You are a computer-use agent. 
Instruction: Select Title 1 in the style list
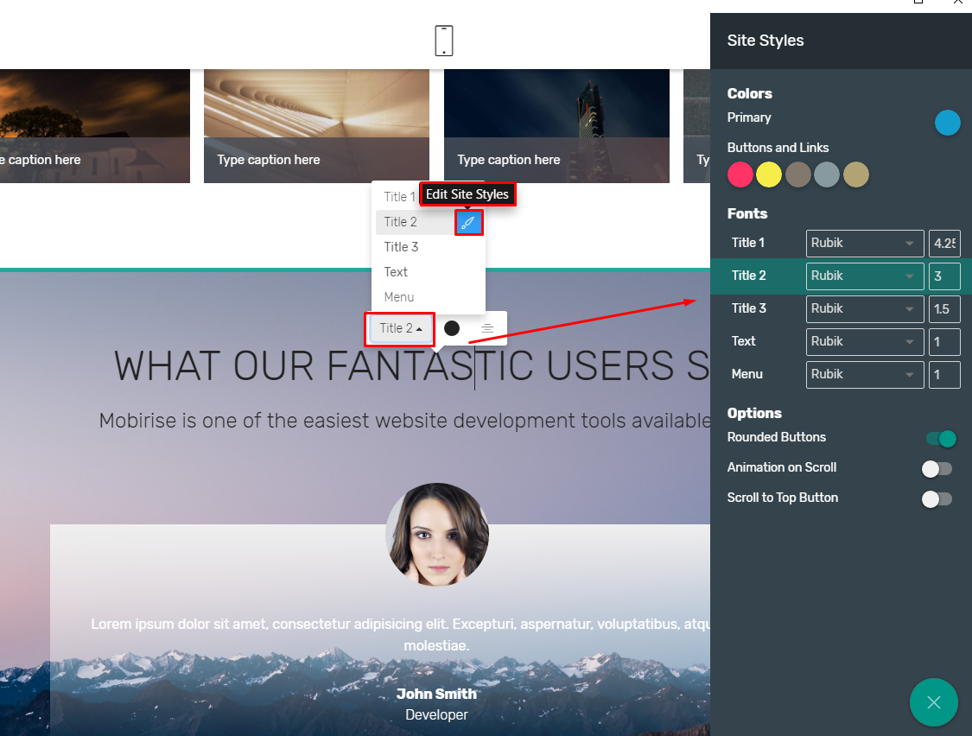click(x=398, y=196)
